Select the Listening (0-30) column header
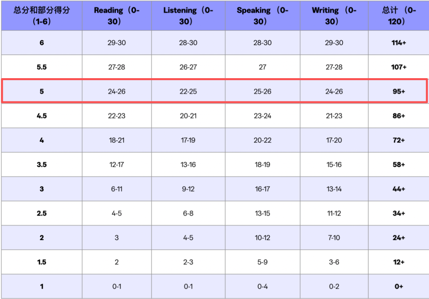 [x=188, y=16]
